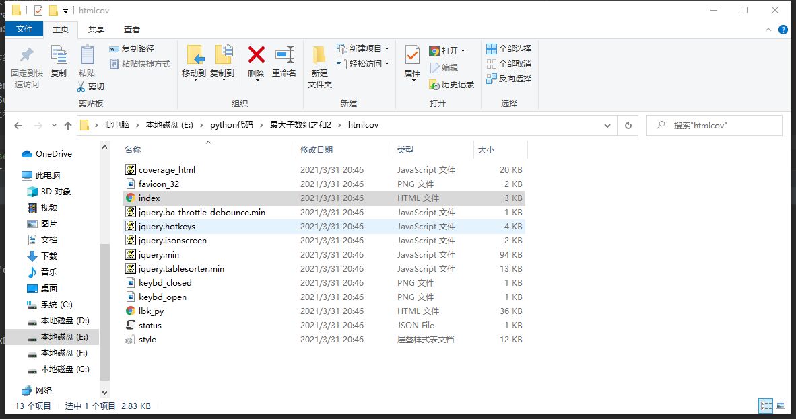Click 最大子数组之和2 in the address path
The height and width of the screenshot is (419, 796).
(x=300, y=125)
